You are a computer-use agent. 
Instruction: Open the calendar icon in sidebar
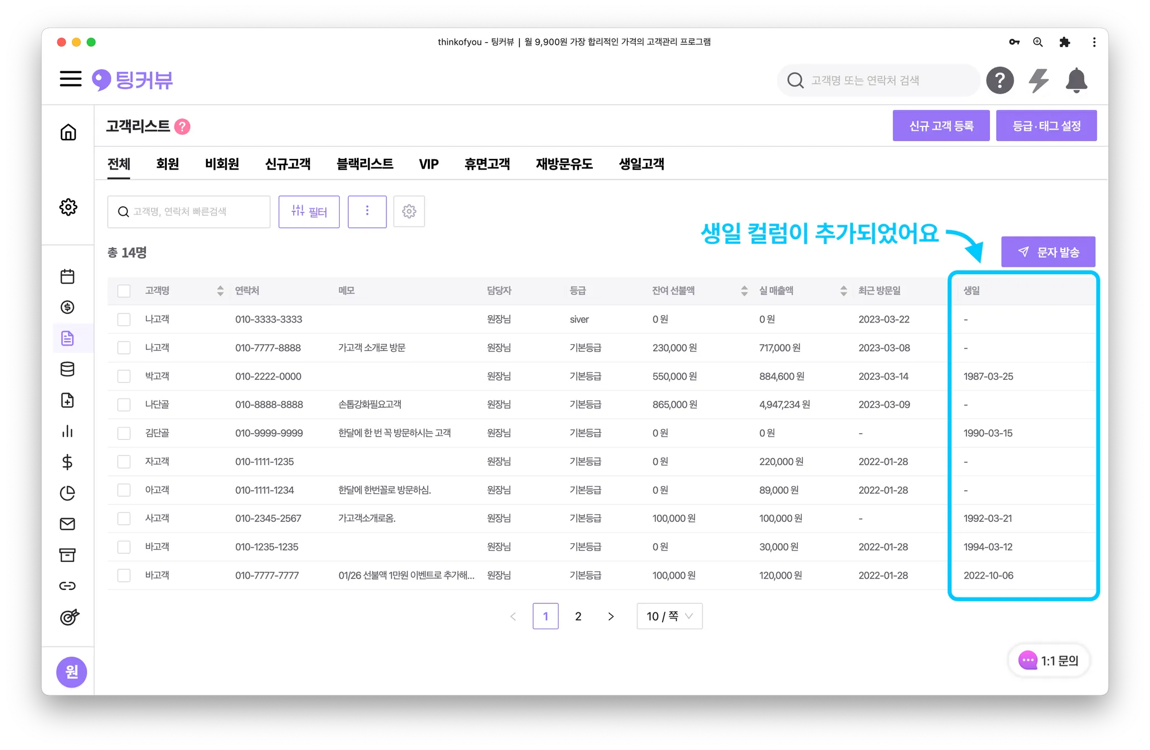pos(67,276)
